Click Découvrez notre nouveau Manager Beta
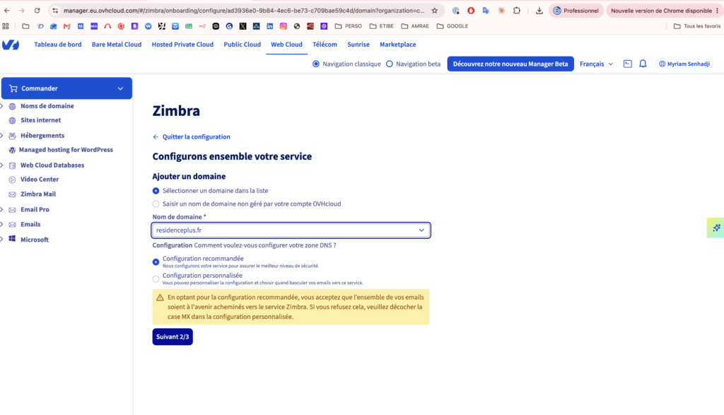The height and width of the screenshot is (415, 724). (x=510, y=64)
